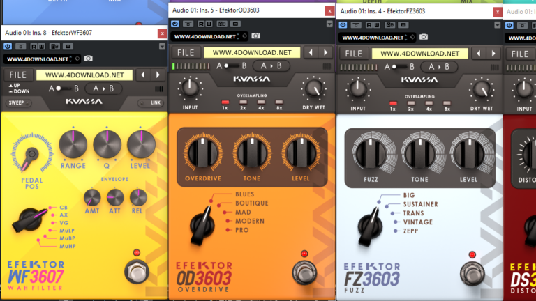Select 1x oversampling in OD3603 plugin
The width and height of the screenshot is (536, 301).
[x=225, y=102]
